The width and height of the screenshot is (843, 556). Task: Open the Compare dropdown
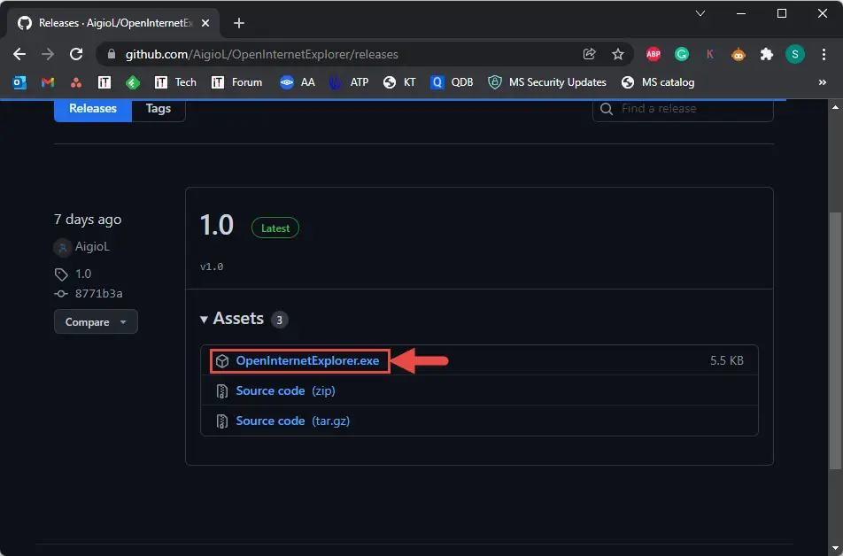coord(96,321)
